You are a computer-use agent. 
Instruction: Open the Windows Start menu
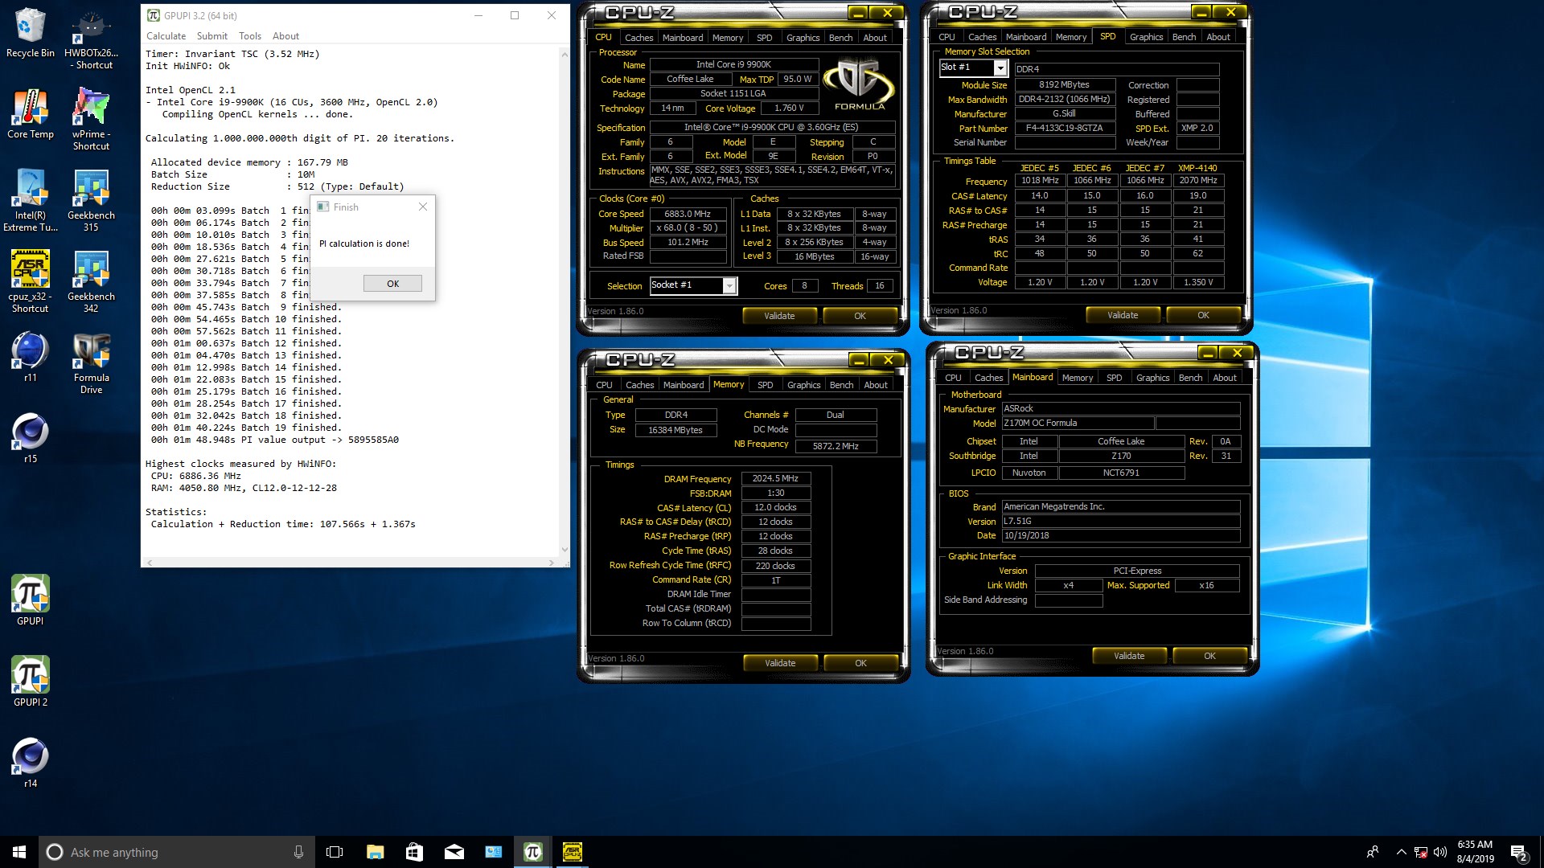(x=19, y=852)
